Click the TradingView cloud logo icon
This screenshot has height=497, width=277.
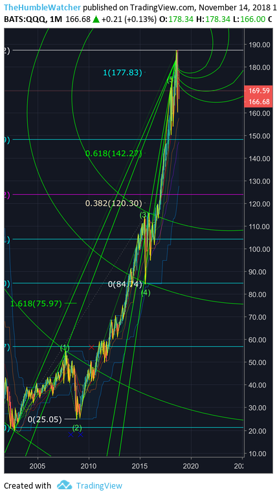point(64,485)
